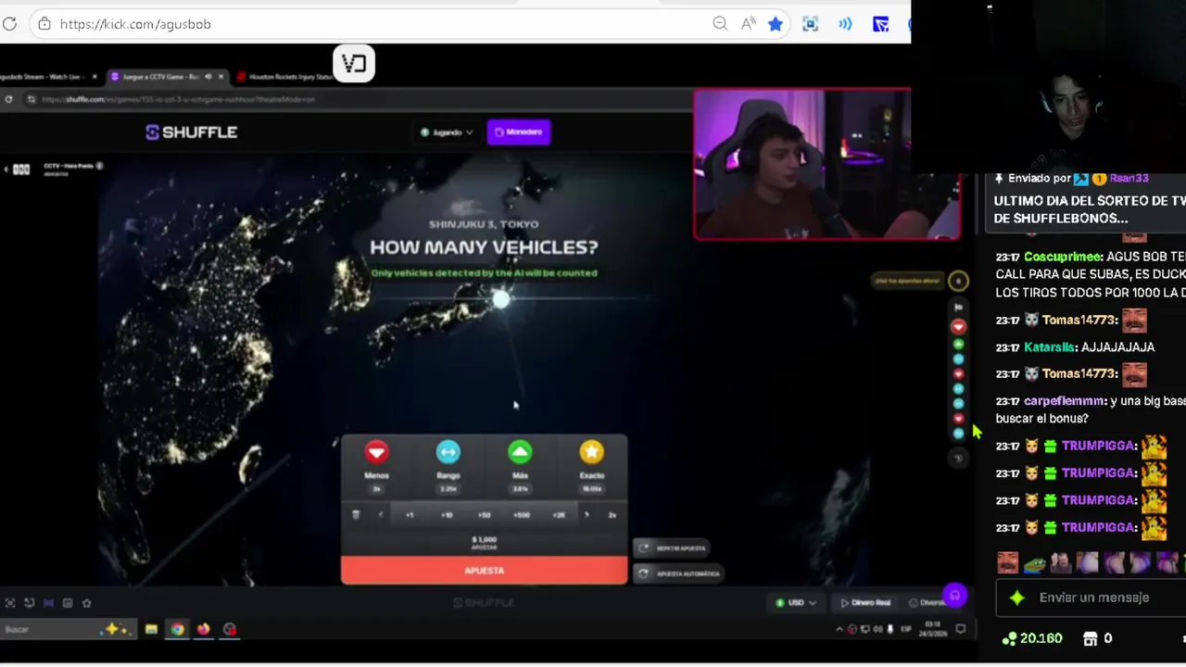Viewport: 1186px width, 667px height.
Task: Click the blue favorite star icon
Action: pos(776,24)
